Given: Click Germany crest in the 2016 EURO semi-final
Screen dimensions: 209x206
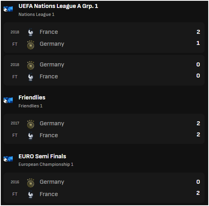Looking at the screenshot, I should coord(31,183).
